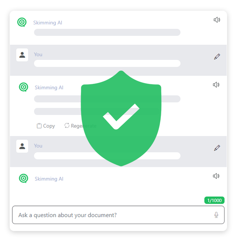Click the clipboard icon beside Copy
233x241 pixels.
(x=39, y=126)
